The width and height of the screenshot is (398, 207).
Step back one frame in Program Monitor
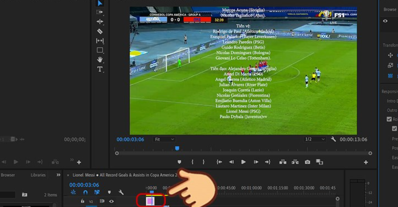[x=231, y=162]
